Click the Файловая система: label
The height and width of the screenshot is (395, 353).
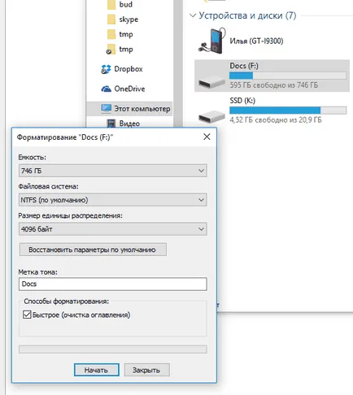coord(48,186)
